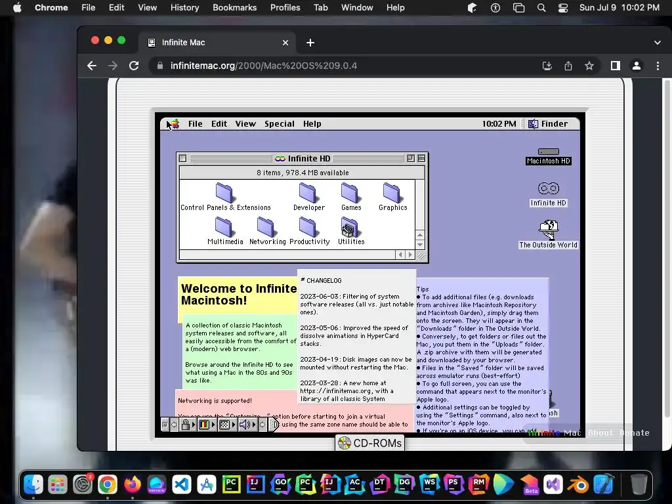This screenshot has width=672, height=504.
Task: Open the Monitor Resolution Control Strip module
Action: (x=227, y=425)
